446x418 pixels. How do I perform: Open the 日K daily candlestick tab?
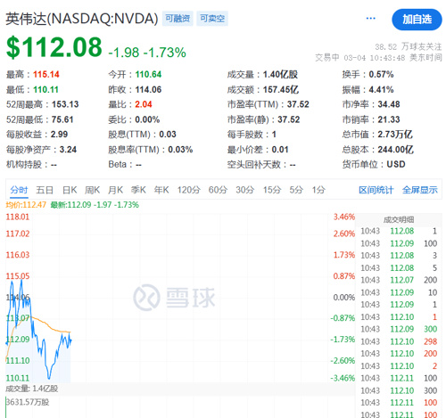coord(70,190)
